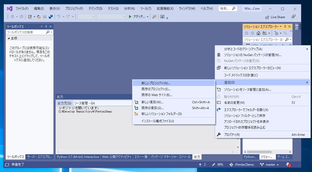The image size is (312, 172).
Task: Click the open file folder icon
Action: (39, 17)
